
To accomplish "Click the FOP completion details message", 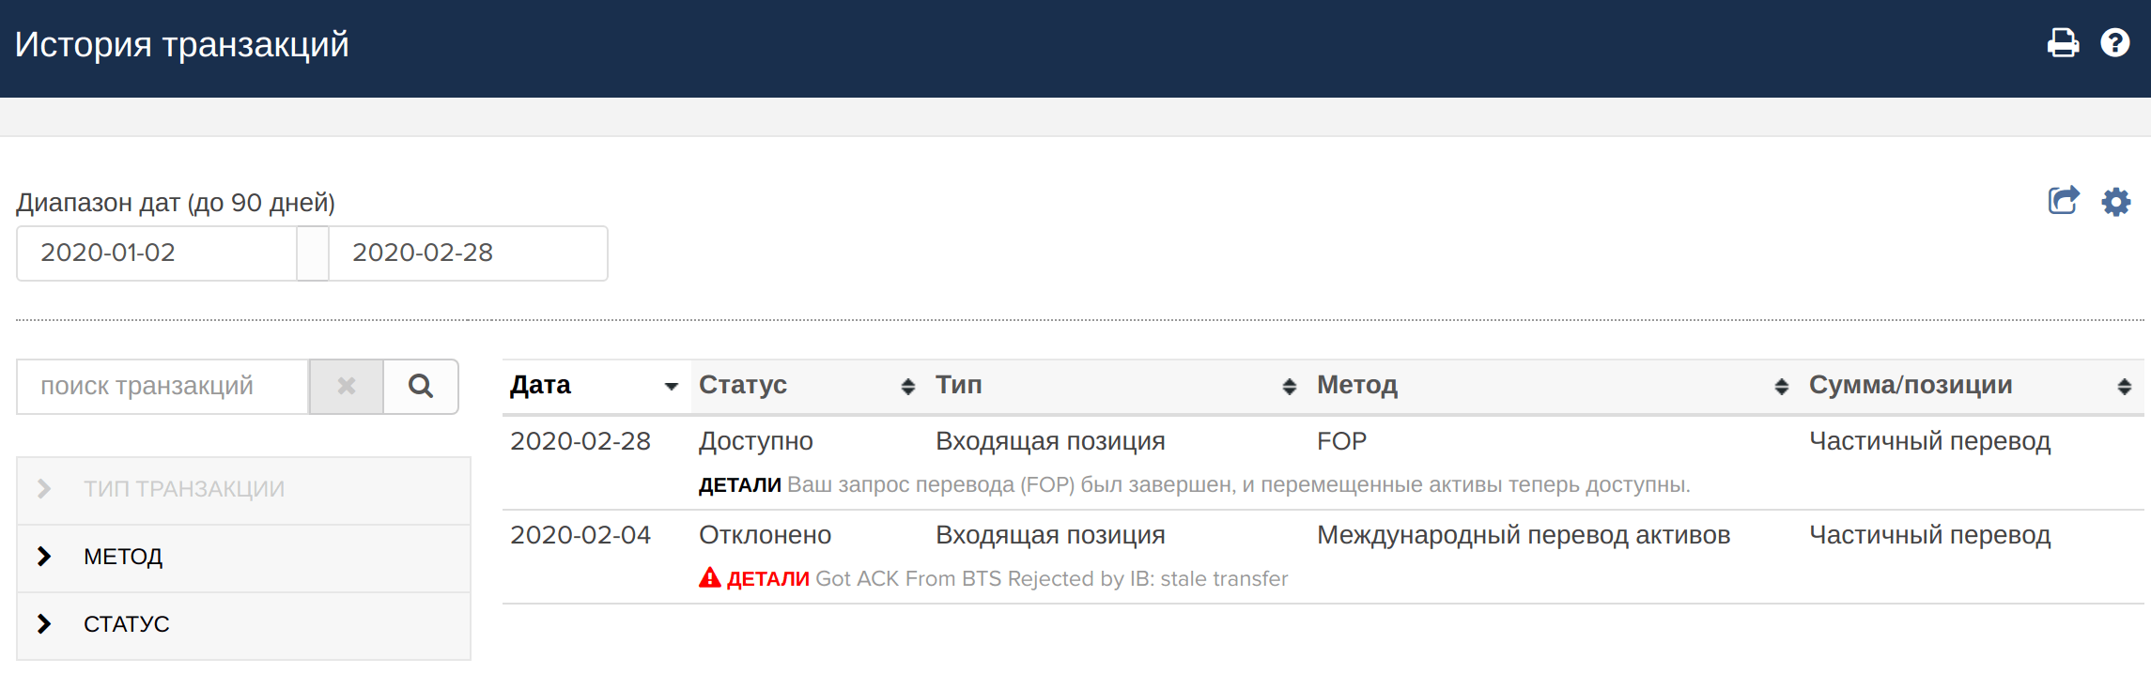I will (1238, 484).
